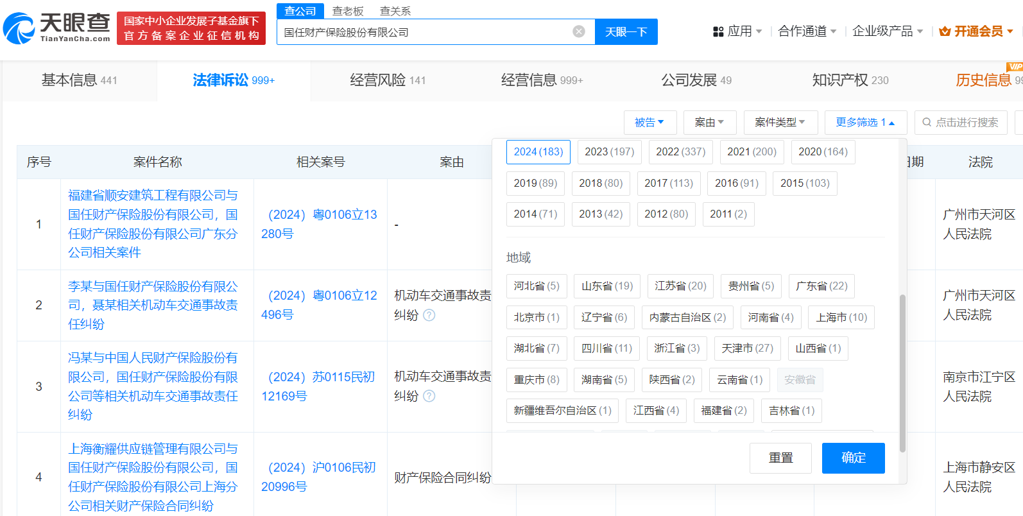The image size is (1023, 516).
Task: Collapse the 更多筛选 1 dropdown
Action: tap(866, 122)
